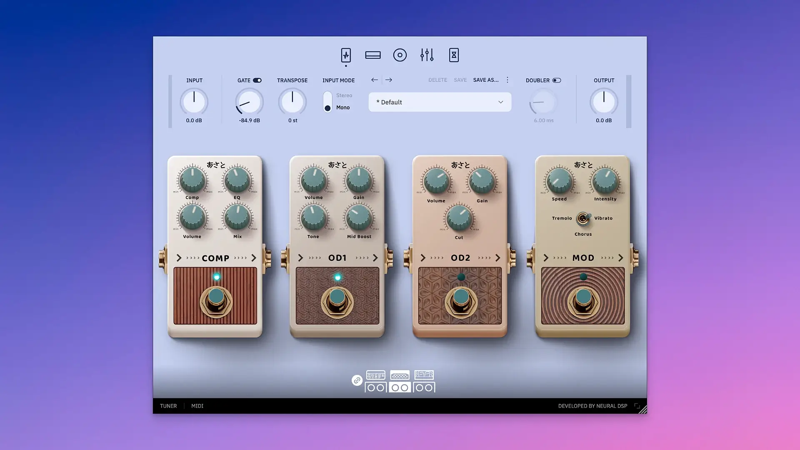Click Developed by Neural DSP link
This screenshot has height=450, width=800.
592,406
